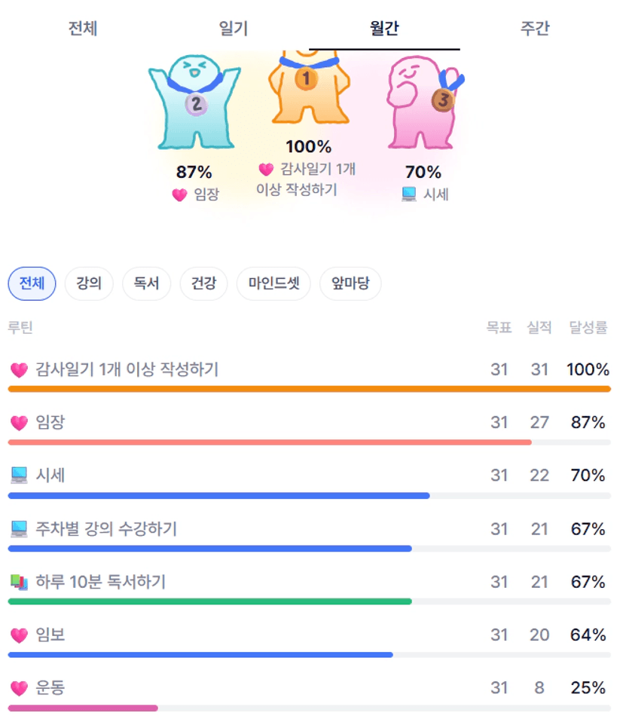Click laptop icon beside 시세 routine row
The image size is (623, 719).
click(x=19, y=476)
